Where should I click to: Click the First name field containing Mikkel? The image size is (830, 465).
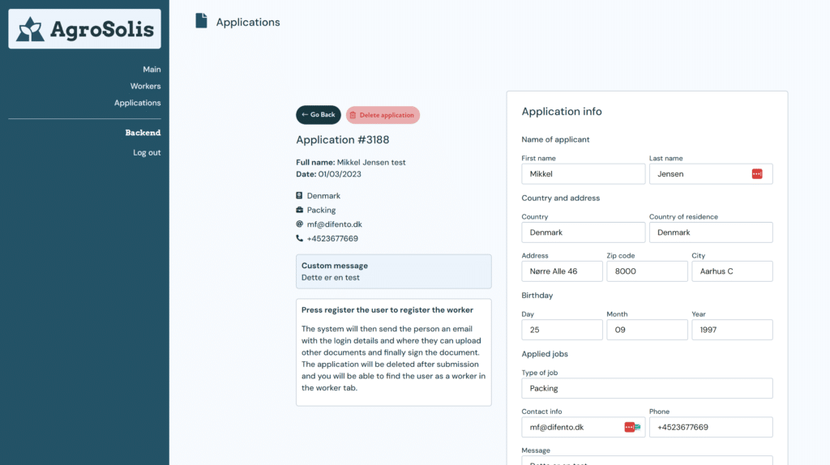click(584, 174)
